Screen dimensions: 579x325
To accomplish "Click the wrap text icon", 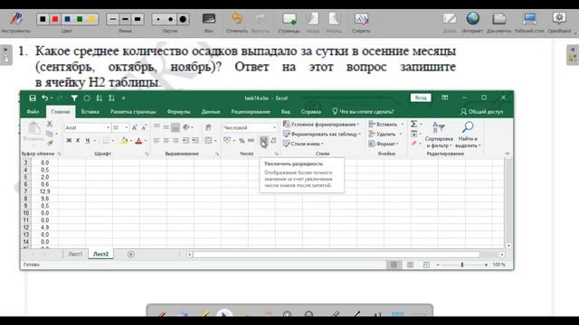I will point(208,127).
